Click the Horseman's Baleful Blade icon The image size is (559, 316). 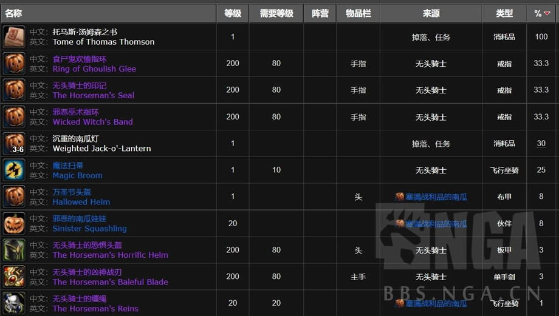14,277
